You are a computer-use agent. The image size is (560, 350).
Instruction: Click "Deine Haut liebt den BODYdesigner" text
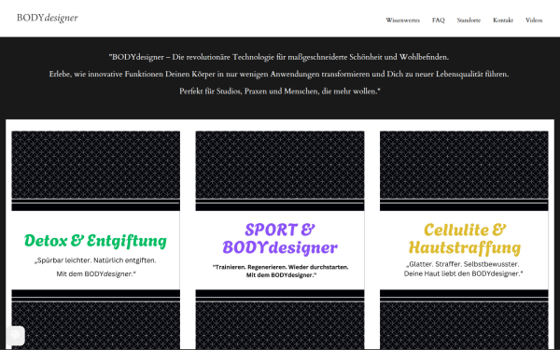[x=463, y=273]
